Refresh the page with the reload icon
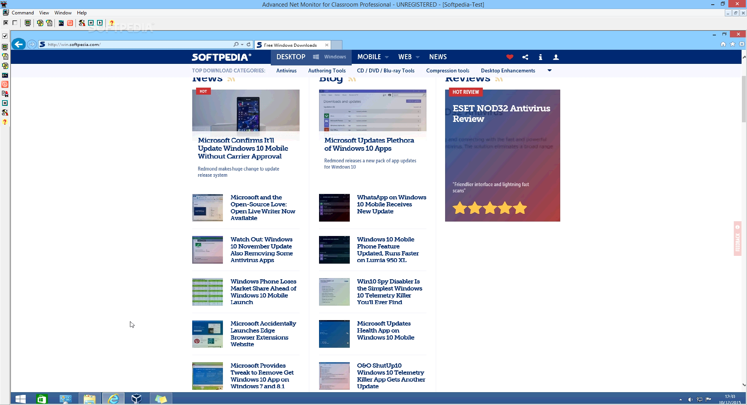Image resolution: width=747 pixels, height=405 pixels. click(249, 44)
